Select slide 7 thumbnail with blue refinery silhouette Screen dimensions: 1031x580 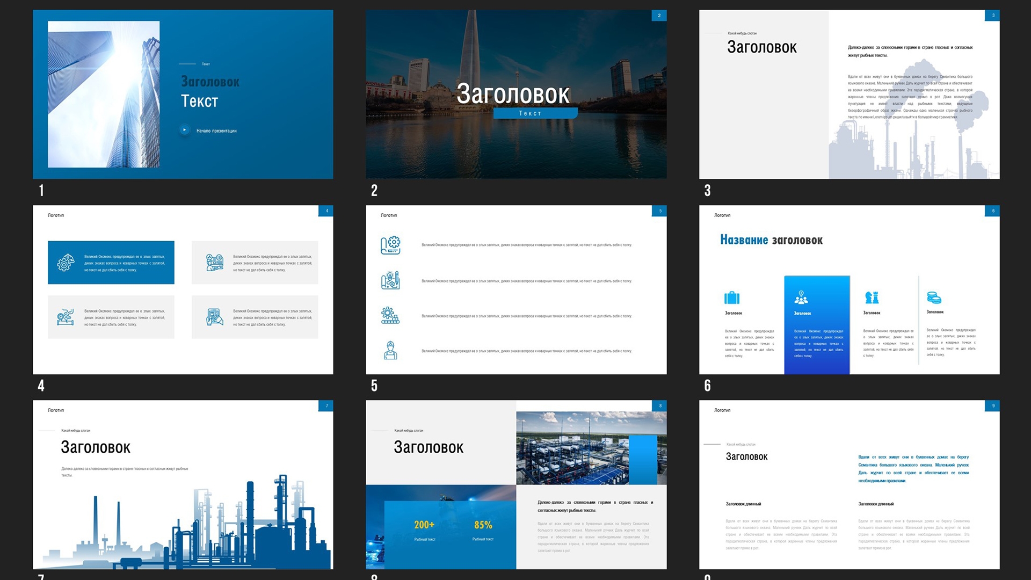[183, 484]
